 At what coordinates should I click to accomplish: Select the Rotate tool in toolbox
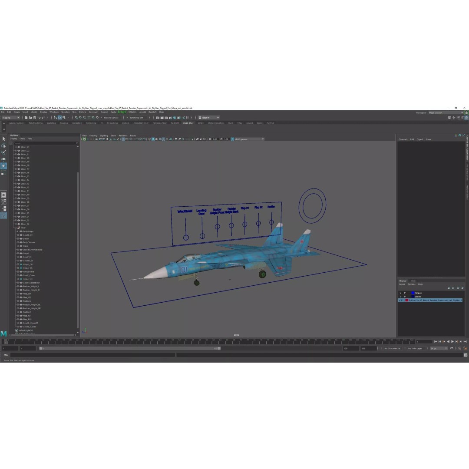[3, 166]
